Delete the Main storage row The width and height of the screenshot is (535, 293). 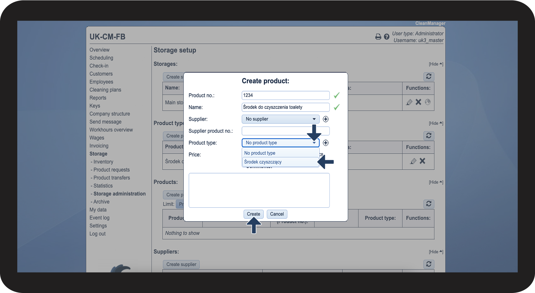[418, 102]
